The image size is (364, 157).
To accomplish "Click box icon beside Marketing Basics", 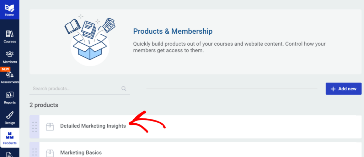I will (x=50, y=153).
